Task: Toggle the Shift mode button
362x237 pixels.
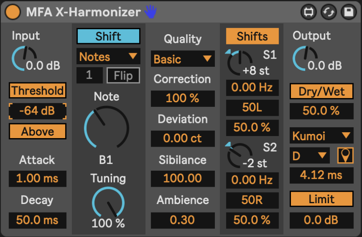Action: 108,36
